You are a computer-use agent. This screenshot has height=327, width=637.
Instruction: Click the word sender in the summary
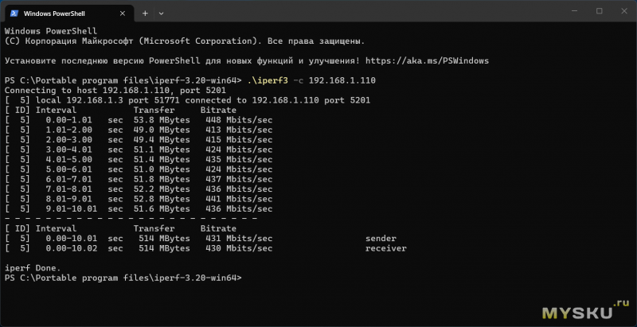pyautogui.click(x=381, y=239)
